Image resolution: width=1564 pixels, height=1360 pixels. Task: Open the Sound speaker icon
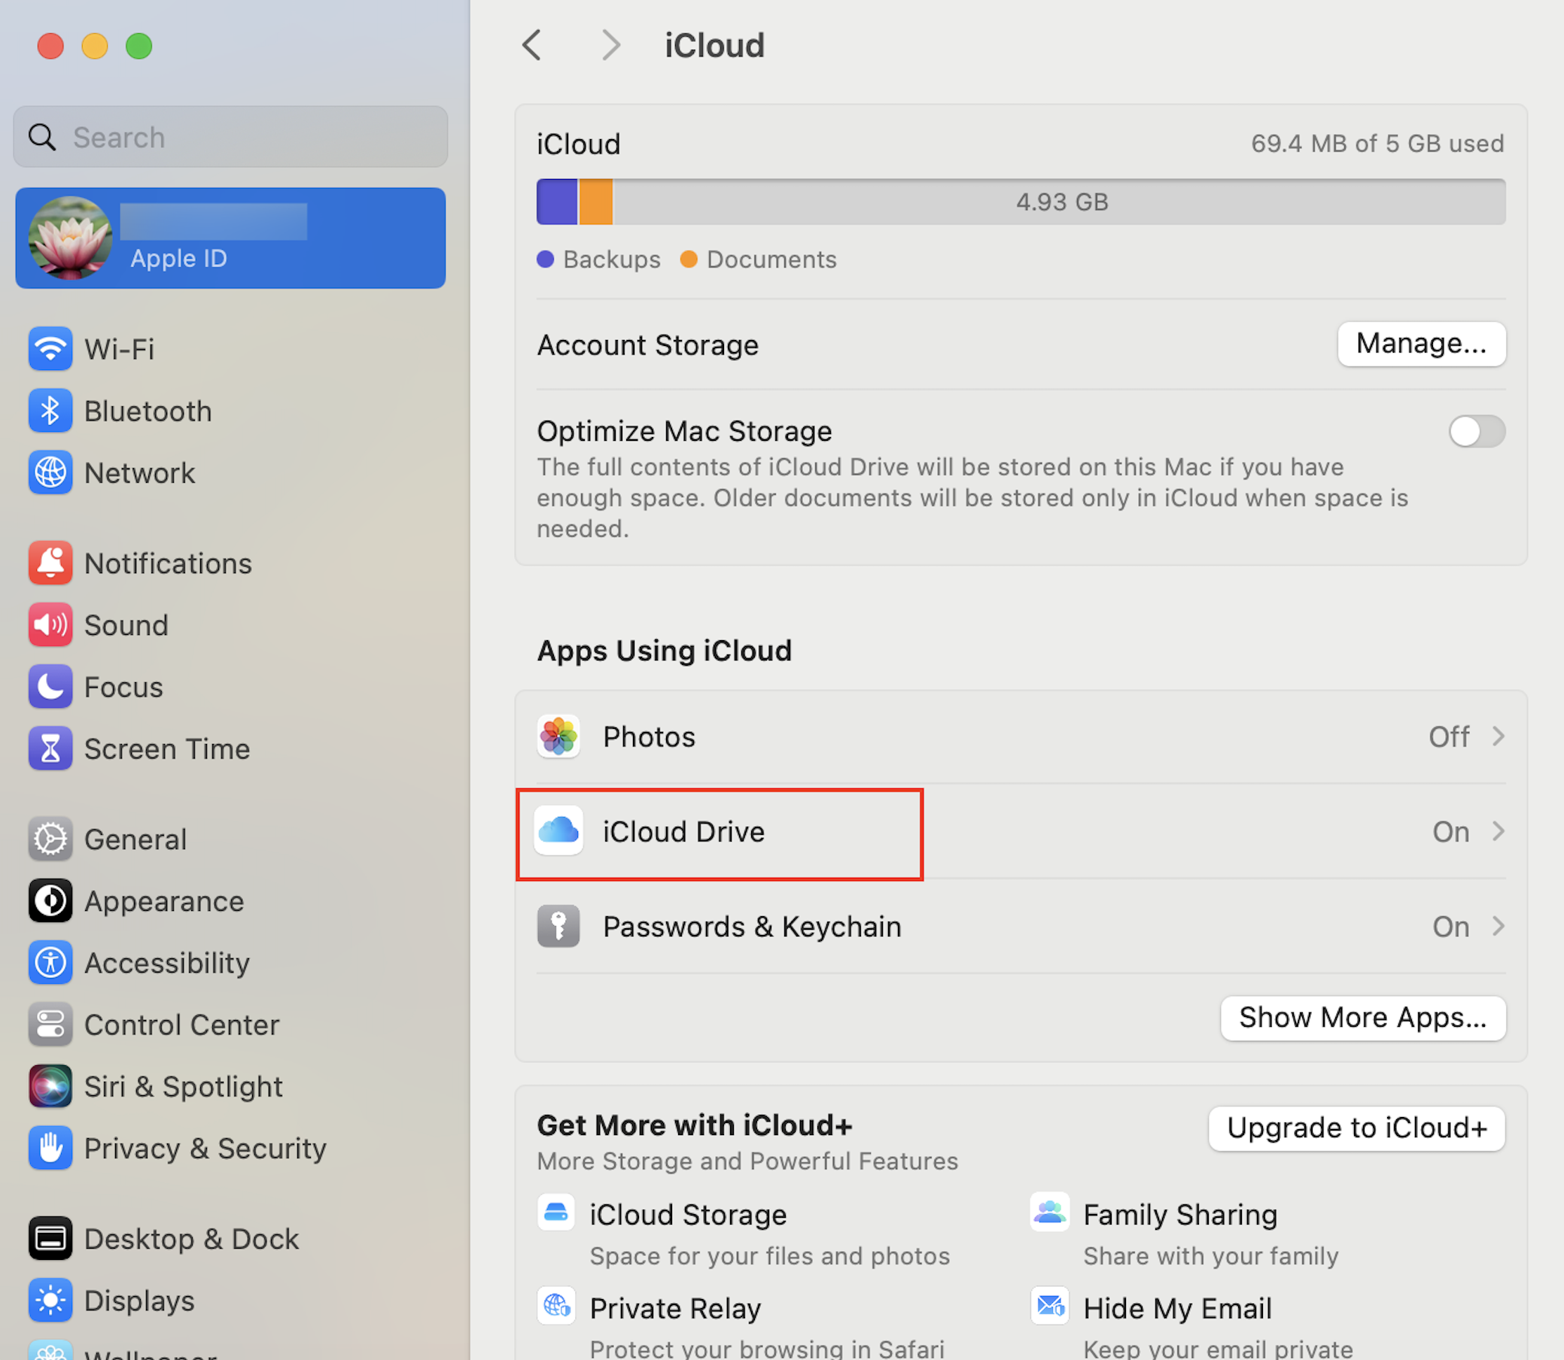tap(50, 624)
